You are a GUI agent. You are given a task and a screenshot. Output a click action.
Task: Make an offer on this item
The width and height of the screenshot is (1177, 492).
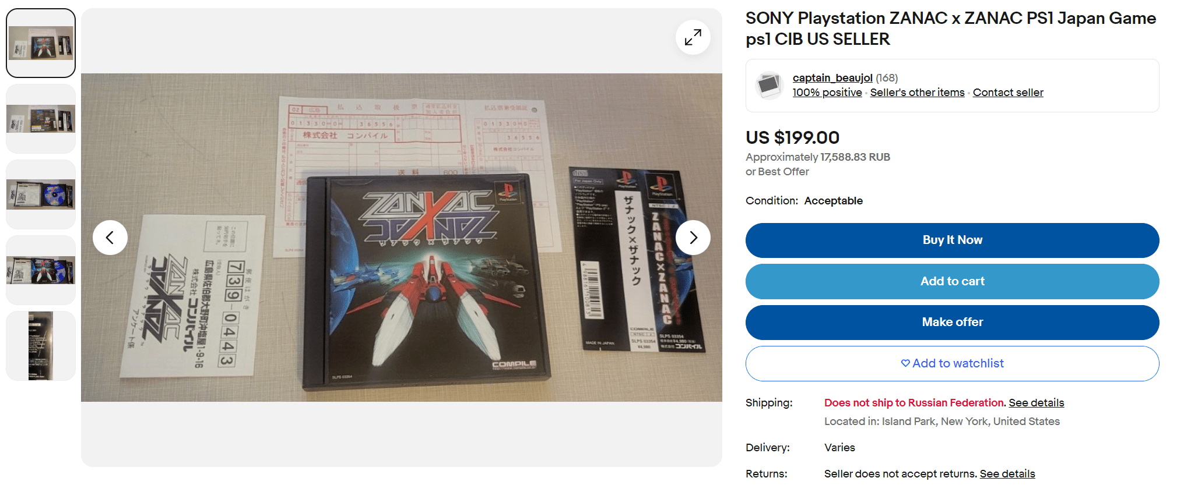coord(952,323)
